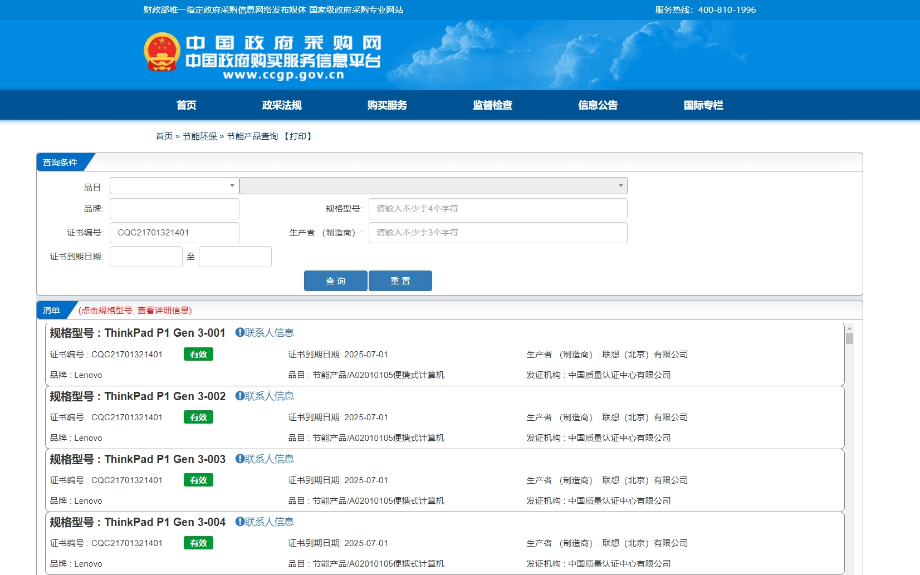Click the scrollbar up arrow in results list
This screenshot has height=575, width=920.
pyautogui.click(x=849, y=328)
